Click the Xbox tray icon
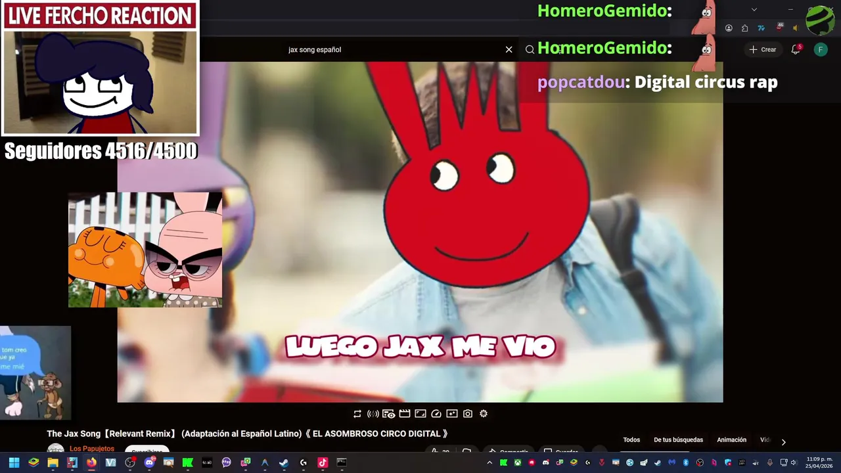841x473 pixels. [x=518, y=462]
